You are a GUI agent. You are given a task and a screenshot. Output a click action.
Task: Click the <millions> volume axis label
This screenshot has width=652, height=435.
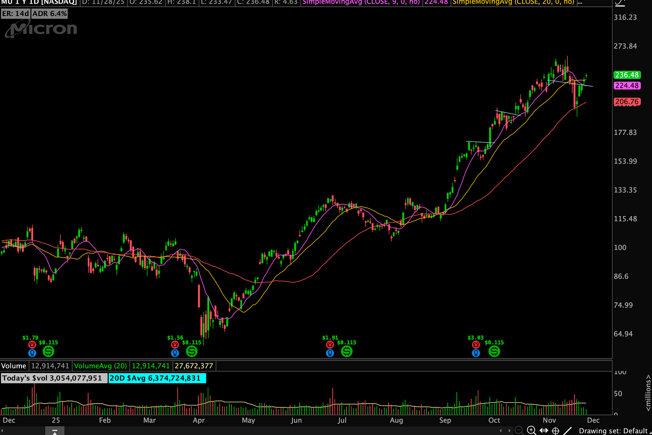click(648, 393)
